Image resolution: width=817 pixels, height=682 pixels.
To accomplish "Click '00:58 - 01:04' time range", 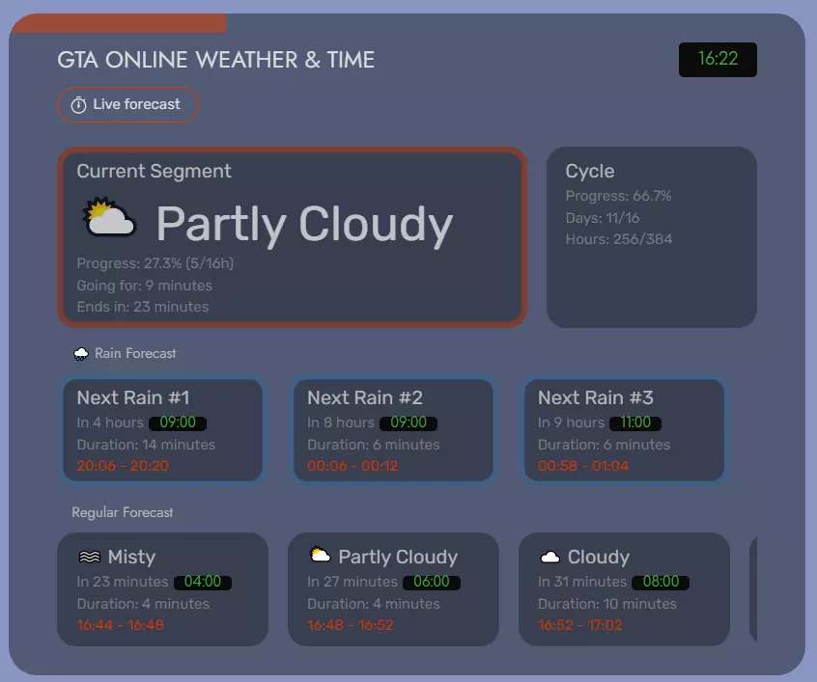I will (x=583, y=466).
